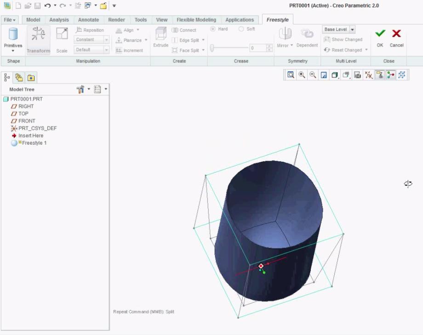Viewport: 423px width, 335px height.
Task: Expand the Reset Changed dropdown arrow
Action: [366, 50]
